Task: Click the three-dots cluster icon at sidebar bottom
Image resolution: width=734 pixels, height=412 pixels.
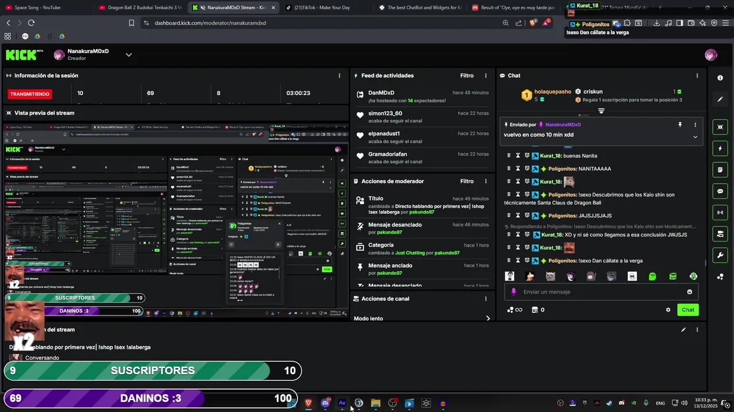Action: (720, 276)
